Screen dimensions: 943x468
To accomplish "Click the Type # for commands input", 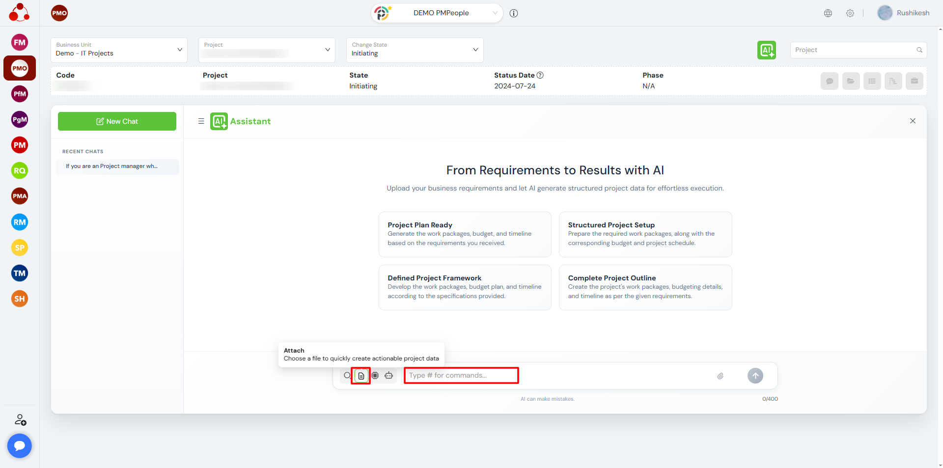I will (x=461, y=376).
